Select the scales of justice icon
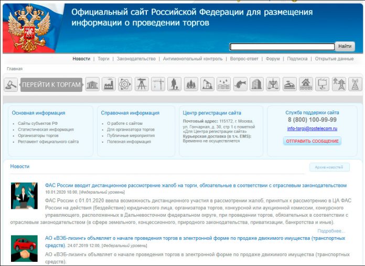Viewport: 365px width, 266px height. click(x=273, y=84)
